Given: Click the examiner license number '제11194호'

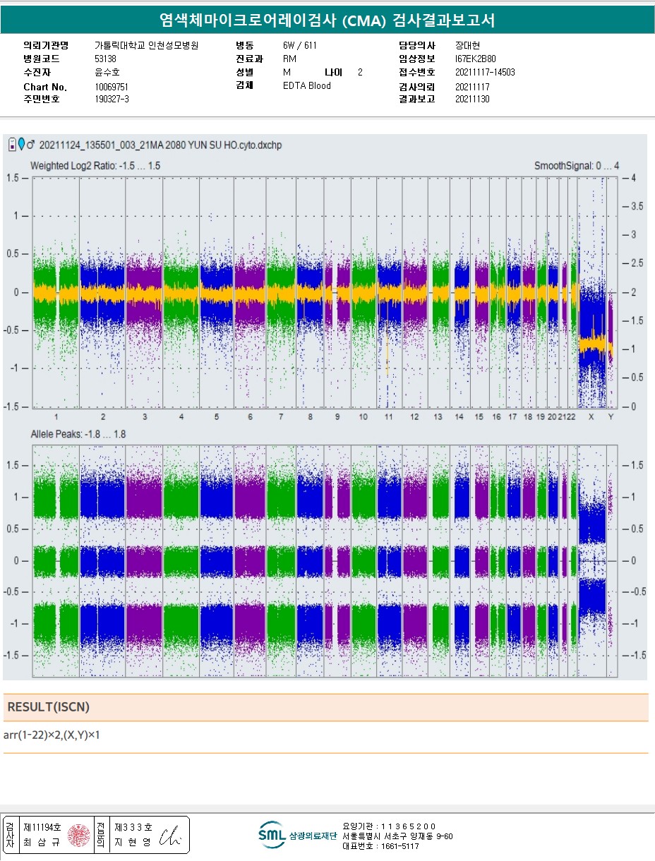Looking at the screenshot, I should click(x=42, y=828).
